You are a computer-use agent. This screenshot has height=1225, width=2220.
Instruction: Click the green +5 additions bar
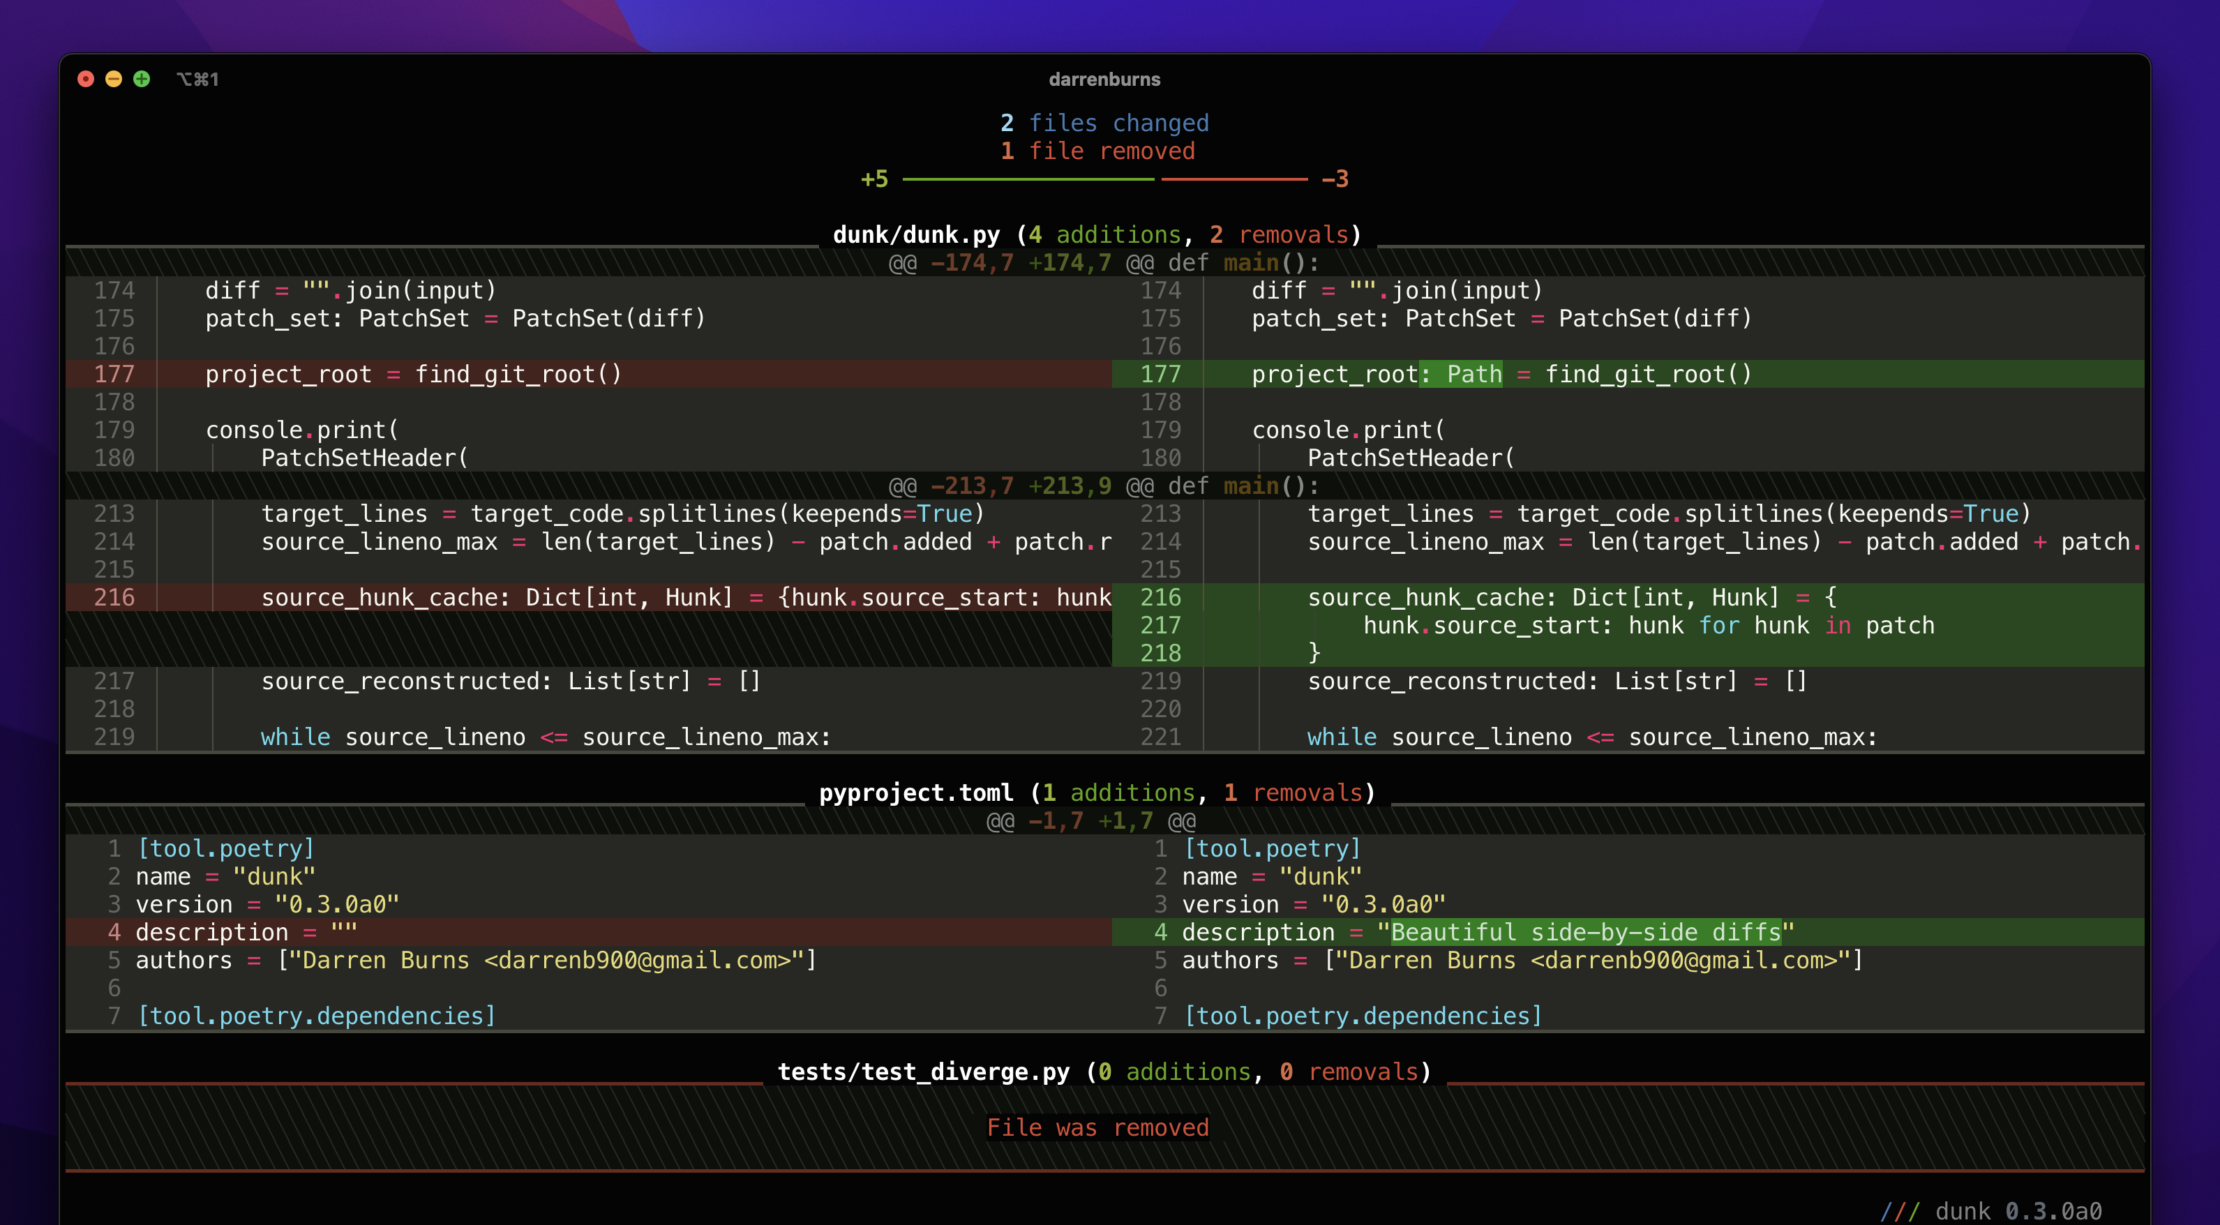pyautogui.click(x=874, y=179)
